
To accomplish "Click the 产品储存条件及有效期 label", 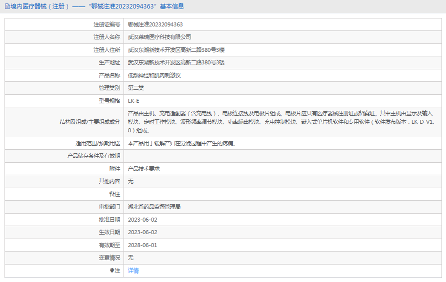I will click(x=93, y=156).
